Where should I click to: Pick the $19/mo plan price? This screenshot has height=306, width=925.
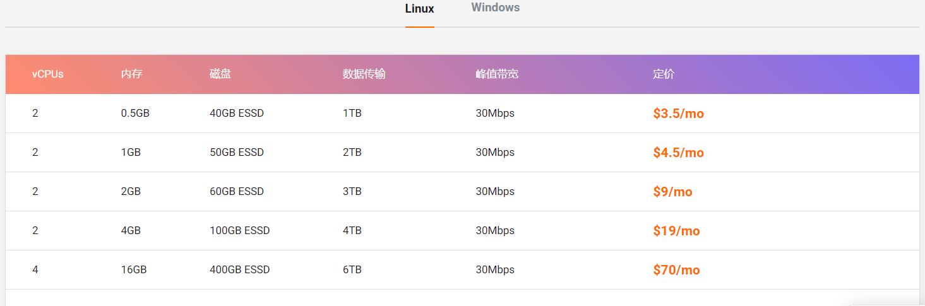coord(676,231)
